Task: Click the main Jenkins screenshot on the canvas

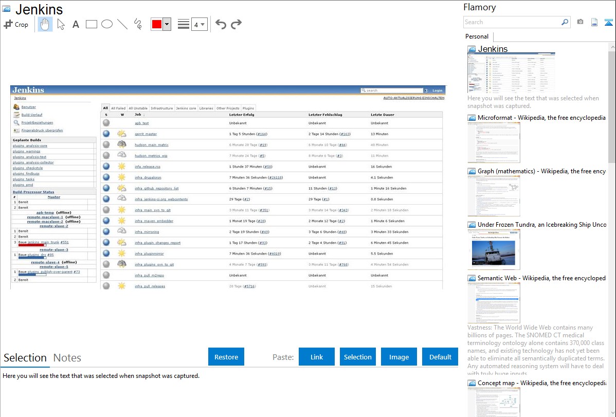Action: (228, 188)
